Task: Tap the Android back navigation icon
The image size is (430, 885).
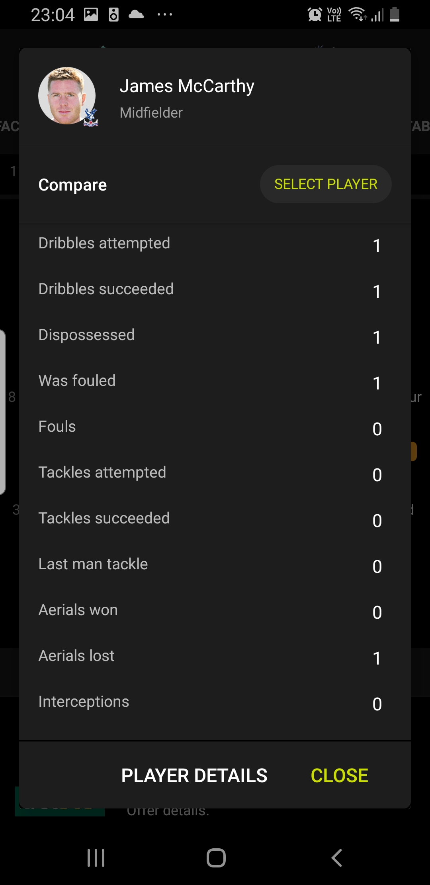Action: [x=337, y=857]
